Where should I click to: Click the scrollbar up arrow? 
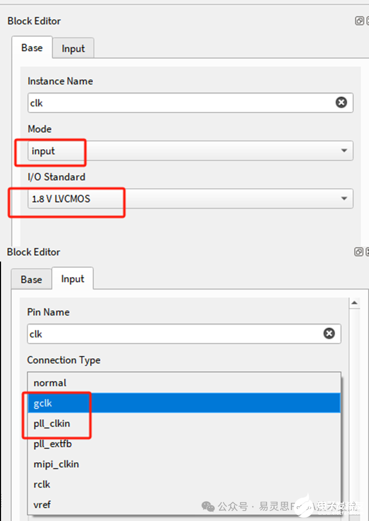click(x=354, y=303)
